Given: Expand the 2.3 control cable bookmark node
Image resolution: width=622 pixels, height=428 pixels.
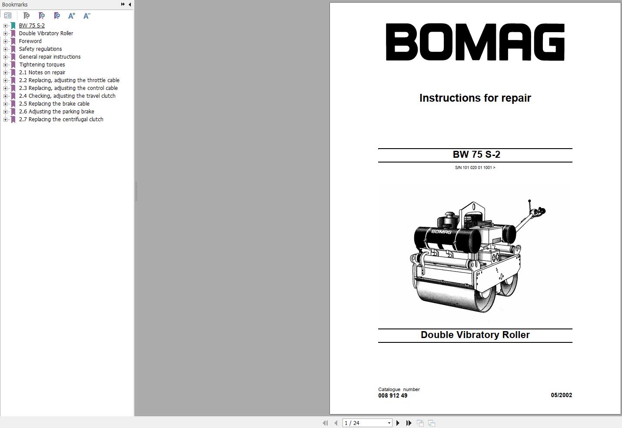Looking at the screenshot, I should click(x=5, y=88).
